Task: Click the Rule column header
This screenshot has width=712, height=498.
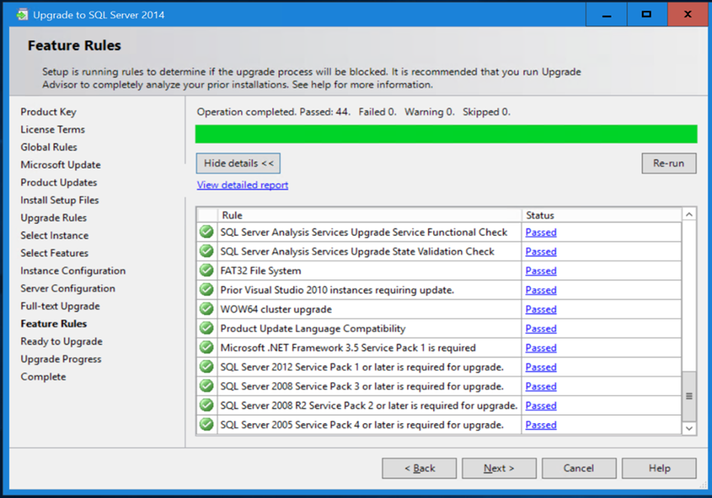Action: pos(370,215)
